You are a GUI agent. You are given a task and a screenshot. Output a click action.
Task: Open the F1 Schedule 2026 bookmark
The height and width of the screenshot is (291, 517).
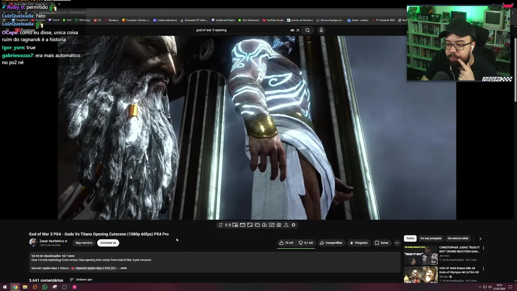[x=383, y=20]
